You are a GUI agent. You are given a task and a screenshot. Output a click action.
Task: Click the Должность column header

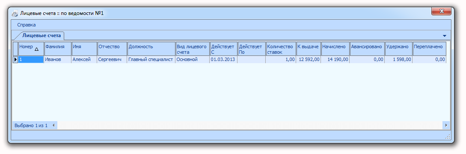tap(151, 49)
